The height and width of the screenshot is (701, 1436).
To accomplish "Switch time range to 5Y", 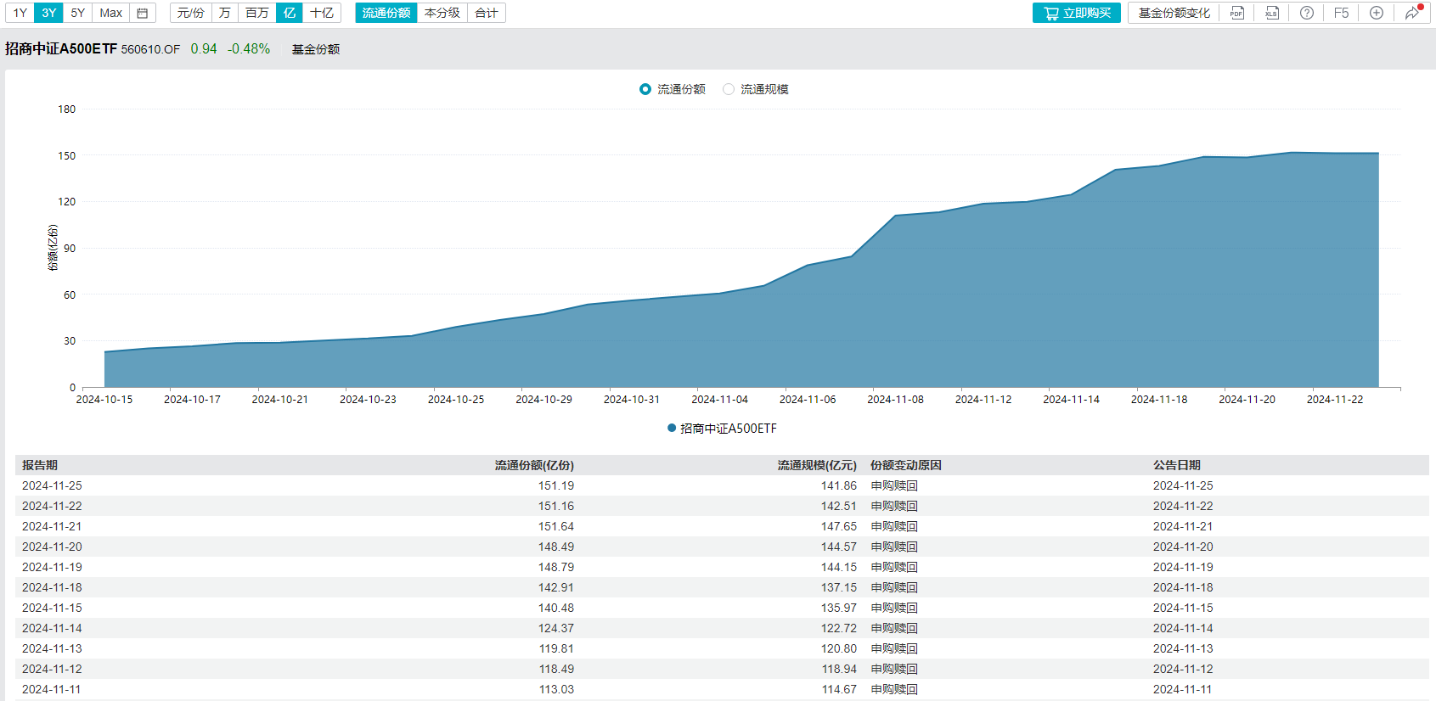I will [x=77, y=13].
